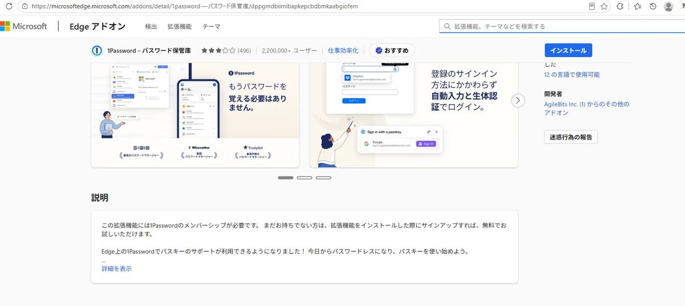This screenshot has height=306, width=685.
Task: Click the description paragraph about パスキーのサポート
Action: click(285, 251)
